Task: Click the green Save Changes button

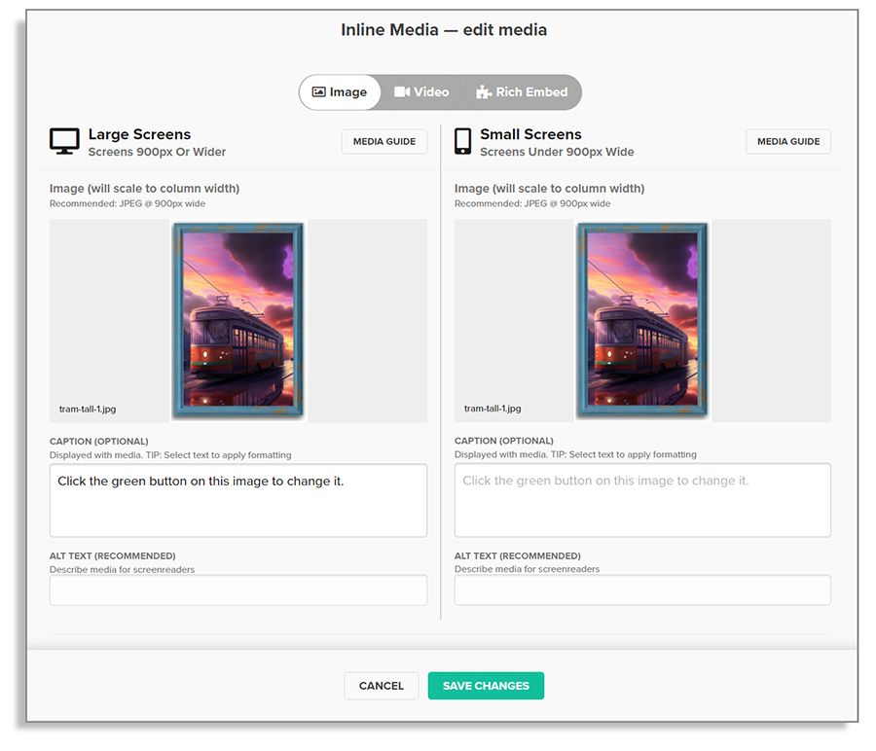Action: [x=486, y=686]
